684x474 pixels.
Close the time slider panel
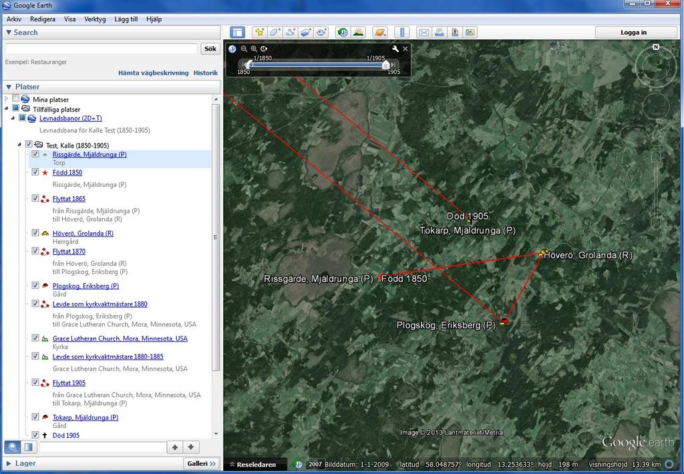(x=405, y=49)
